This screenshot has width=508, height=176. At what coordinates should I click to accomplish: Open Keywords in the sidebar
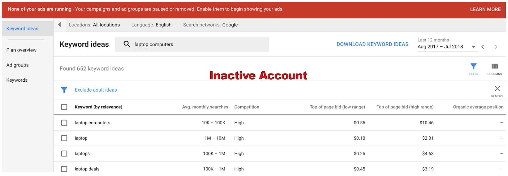click(x=17, y=80)
